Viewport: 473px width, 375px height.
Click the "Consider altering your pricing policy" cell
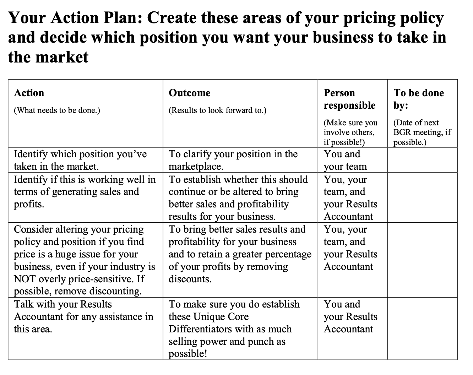point(84,260)
